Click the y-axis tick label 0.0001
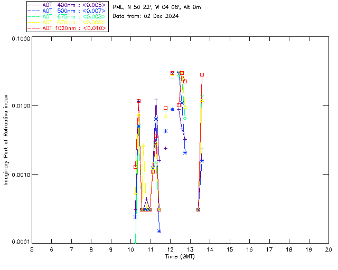The image size is (338, 270). pos(21,242)
